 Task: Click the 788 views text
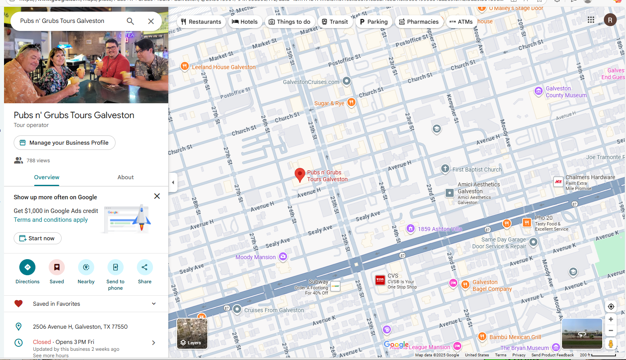pos(38,160)
